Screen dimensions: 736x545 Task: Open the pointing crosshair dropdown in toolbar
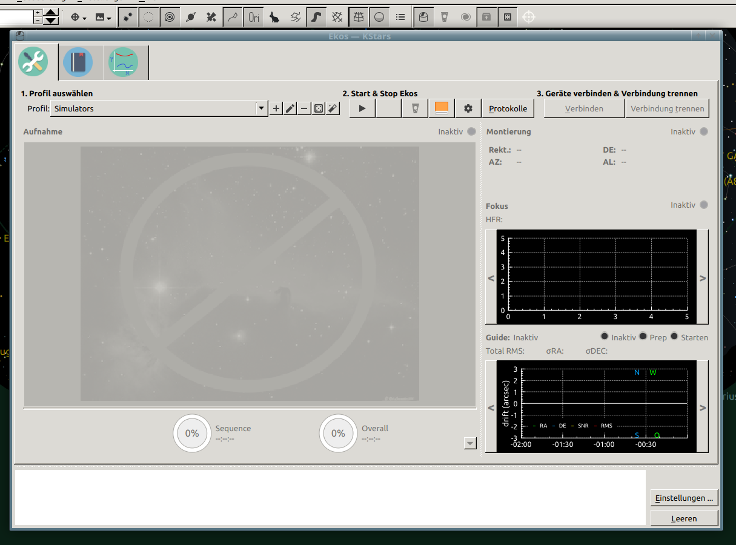pyautogui.click(x=79, y=17)
